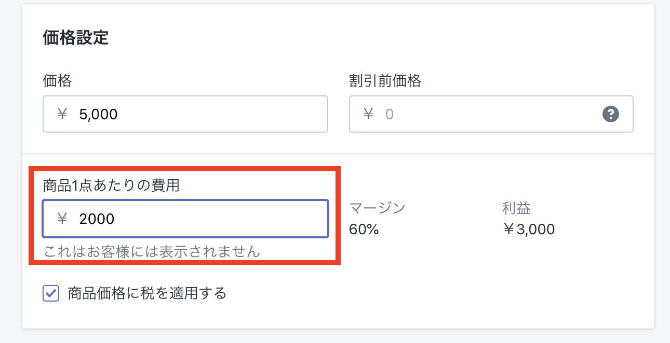Click the 利益 label
Viewport: 670px width, 343px height.
(x=516, y=208)
